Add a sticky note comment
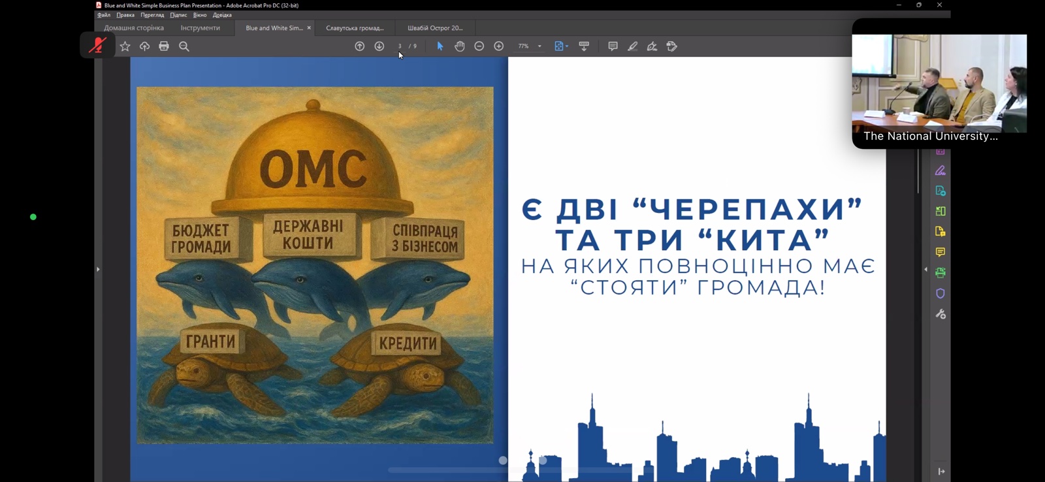 click(613, 46)
